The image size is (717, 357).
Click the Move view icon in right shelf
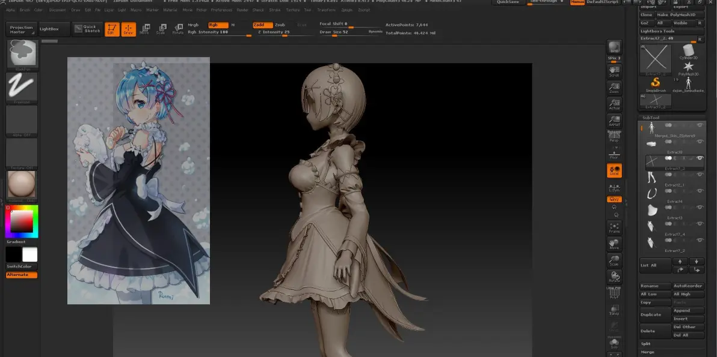click(614, 244)
